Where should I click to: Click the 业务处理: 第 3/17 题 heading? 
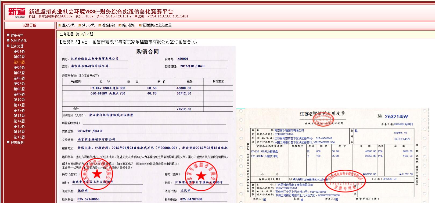[77, 34]
